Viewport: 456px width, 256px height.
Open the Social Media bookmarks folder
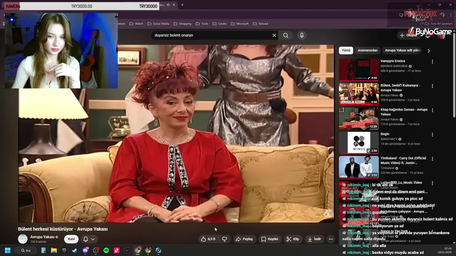click(158, 24)
